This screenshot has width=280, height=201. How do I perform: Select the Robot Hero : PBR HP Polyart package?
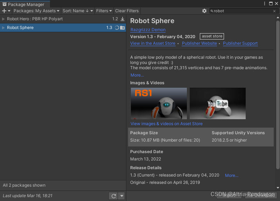coord(63,19)
